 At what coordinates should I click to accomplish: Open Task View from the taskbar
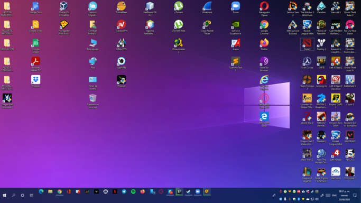pos(32,195)
